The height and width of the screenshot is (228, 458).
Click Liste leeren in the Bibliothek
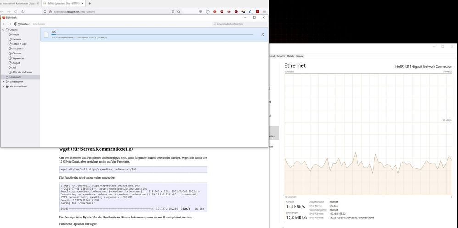[x=38, y=24]
